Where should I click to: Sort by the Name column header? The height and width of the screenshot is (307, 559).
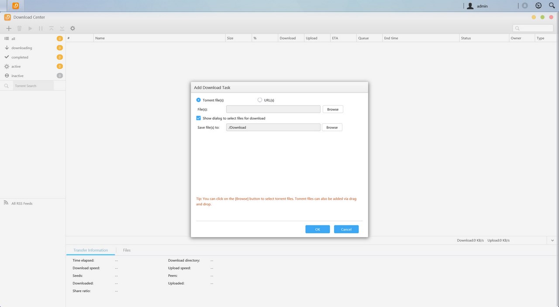coord(159,38)
